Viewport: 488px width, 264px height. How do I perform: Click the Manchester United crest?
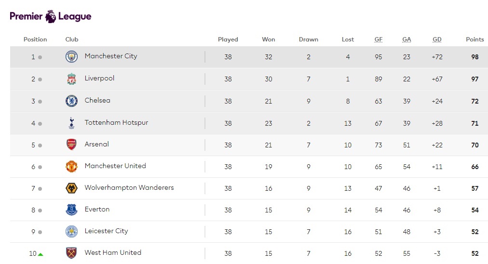click(x=71, y=167)
